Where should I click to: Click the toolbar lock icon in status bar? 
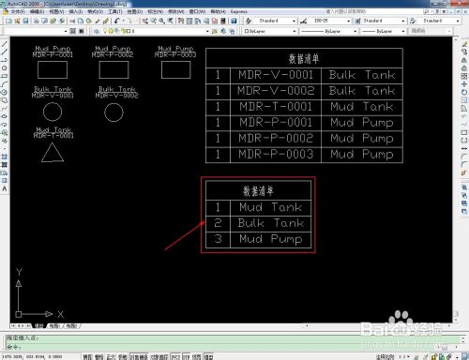pyautogui.click(x=434, y=356)
